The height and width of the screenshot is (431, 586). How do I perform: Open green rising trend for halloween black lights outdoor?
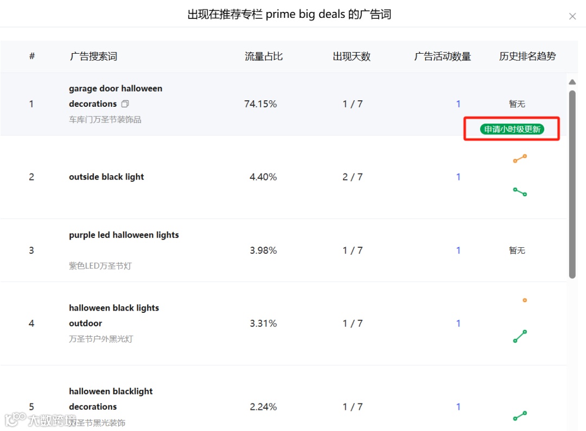point(520,336)
